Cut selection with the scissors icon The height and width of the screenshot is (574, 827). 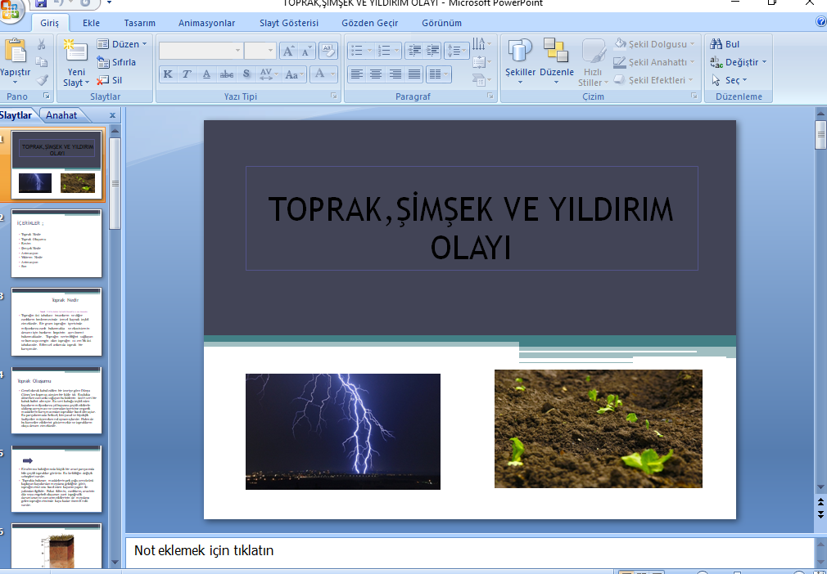click(x=41, y=44)
